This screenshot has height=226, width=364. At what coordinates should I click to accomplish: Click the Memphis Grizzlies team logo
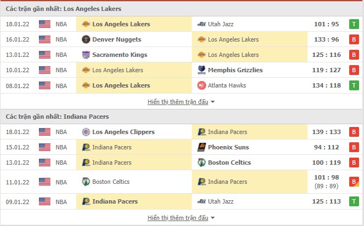pyautogui.click(x=202, y=70)
